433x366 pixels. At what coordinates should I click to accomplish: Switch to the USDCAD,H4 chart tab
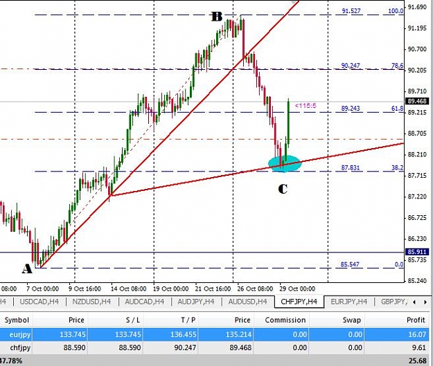39,302
